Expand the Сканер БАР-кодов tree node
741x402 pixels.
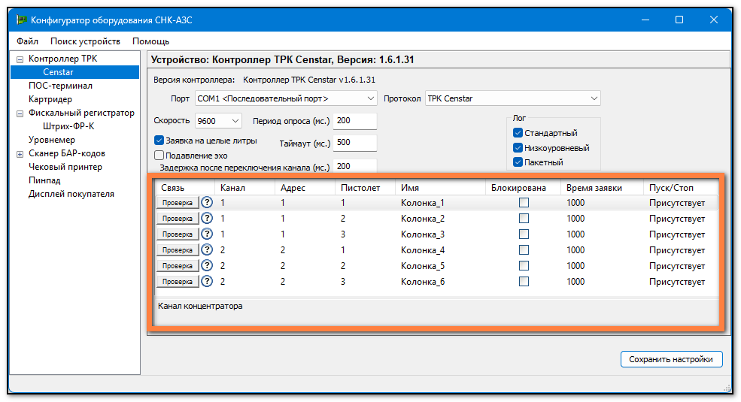pos(20,154)
